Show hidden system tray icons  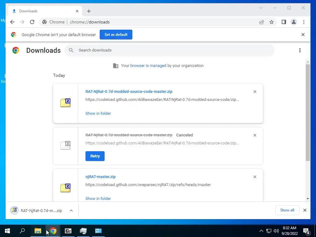(x=261, y=231)
